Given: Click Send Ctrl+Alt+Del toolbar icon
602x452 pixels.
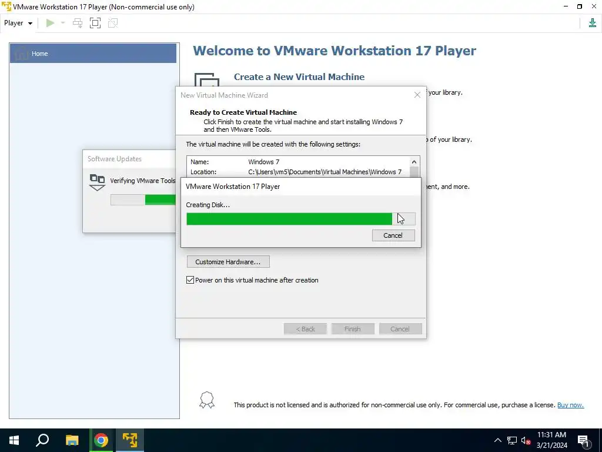Looking at the screenshot, I should pos(78,23).
